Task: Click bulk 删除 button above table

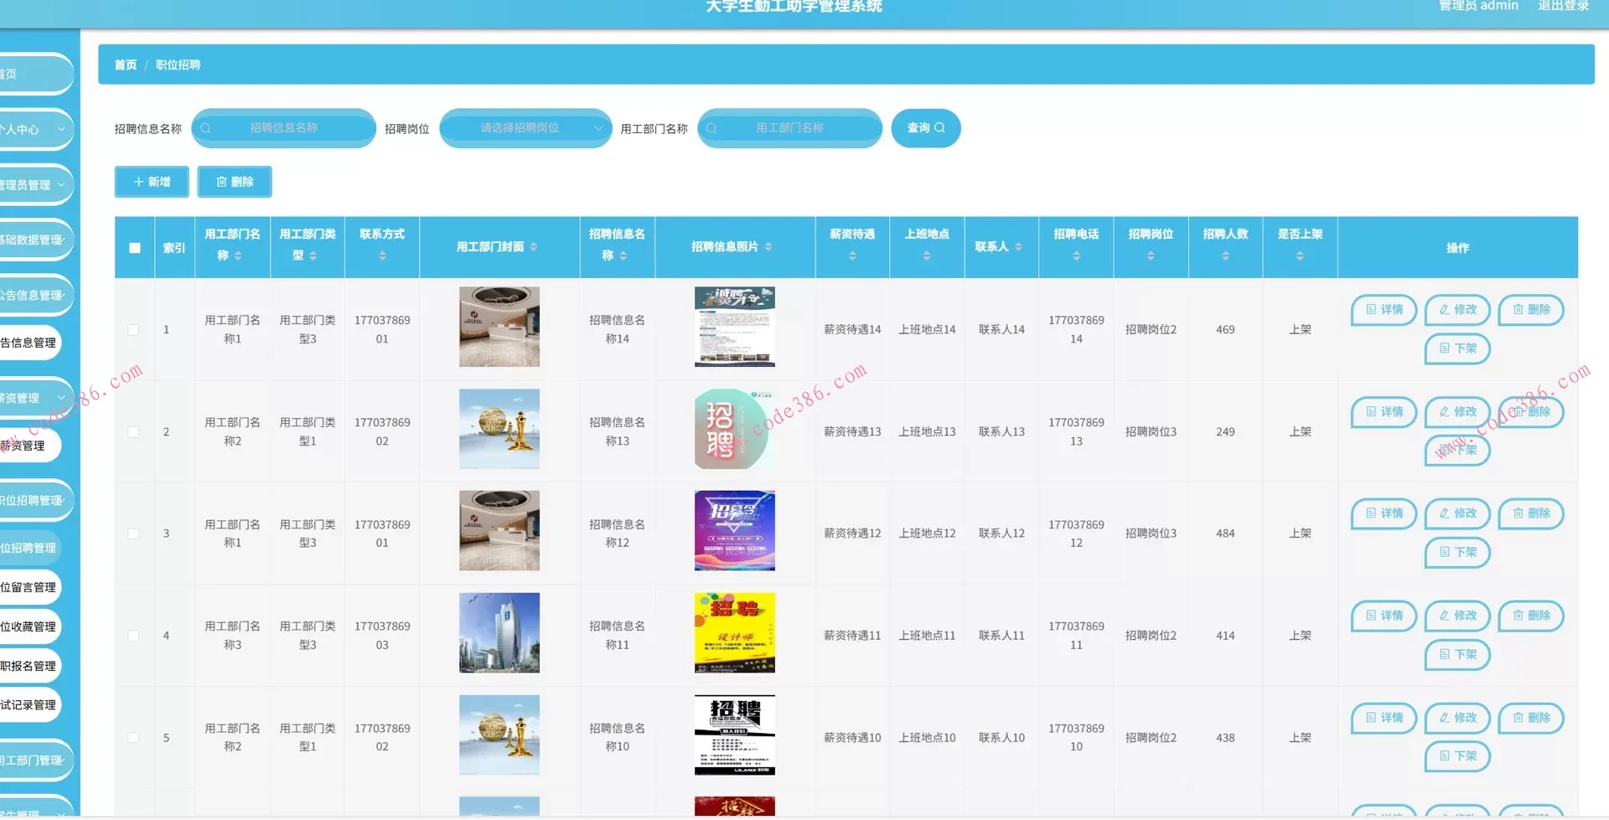Action: [x=235, y=182]
